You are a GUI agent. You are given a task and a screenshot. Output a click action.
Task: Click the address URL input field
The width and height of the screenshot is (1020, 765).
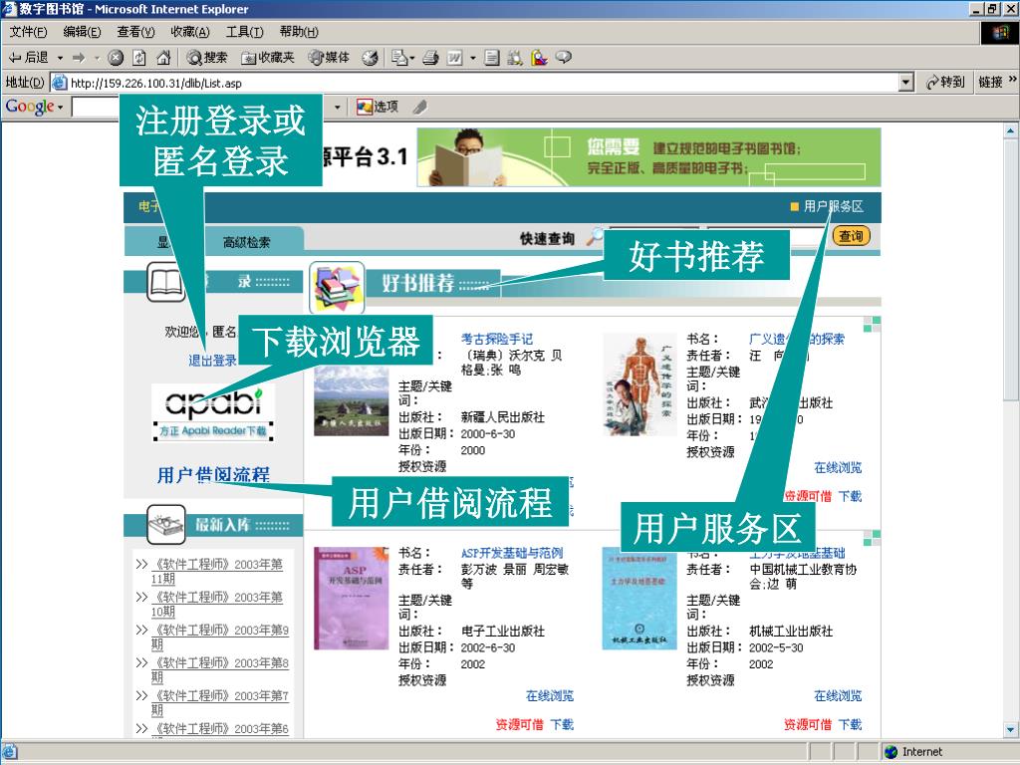(x=478, y=83)
